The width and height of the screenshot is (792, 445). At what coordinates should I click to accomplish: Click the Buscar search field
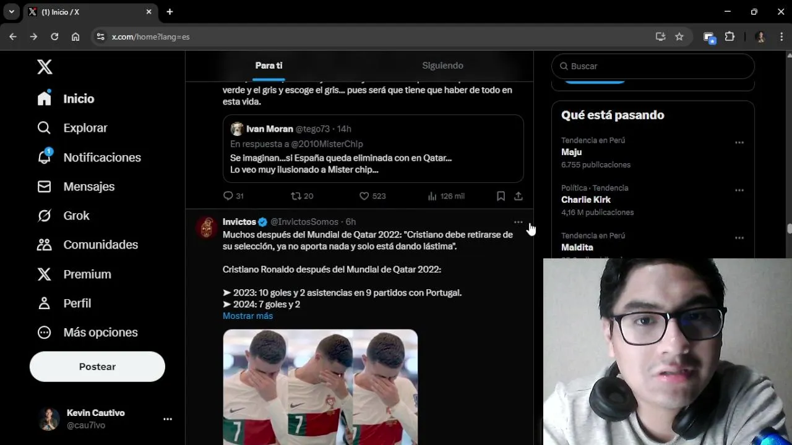[x=653, y=66]
